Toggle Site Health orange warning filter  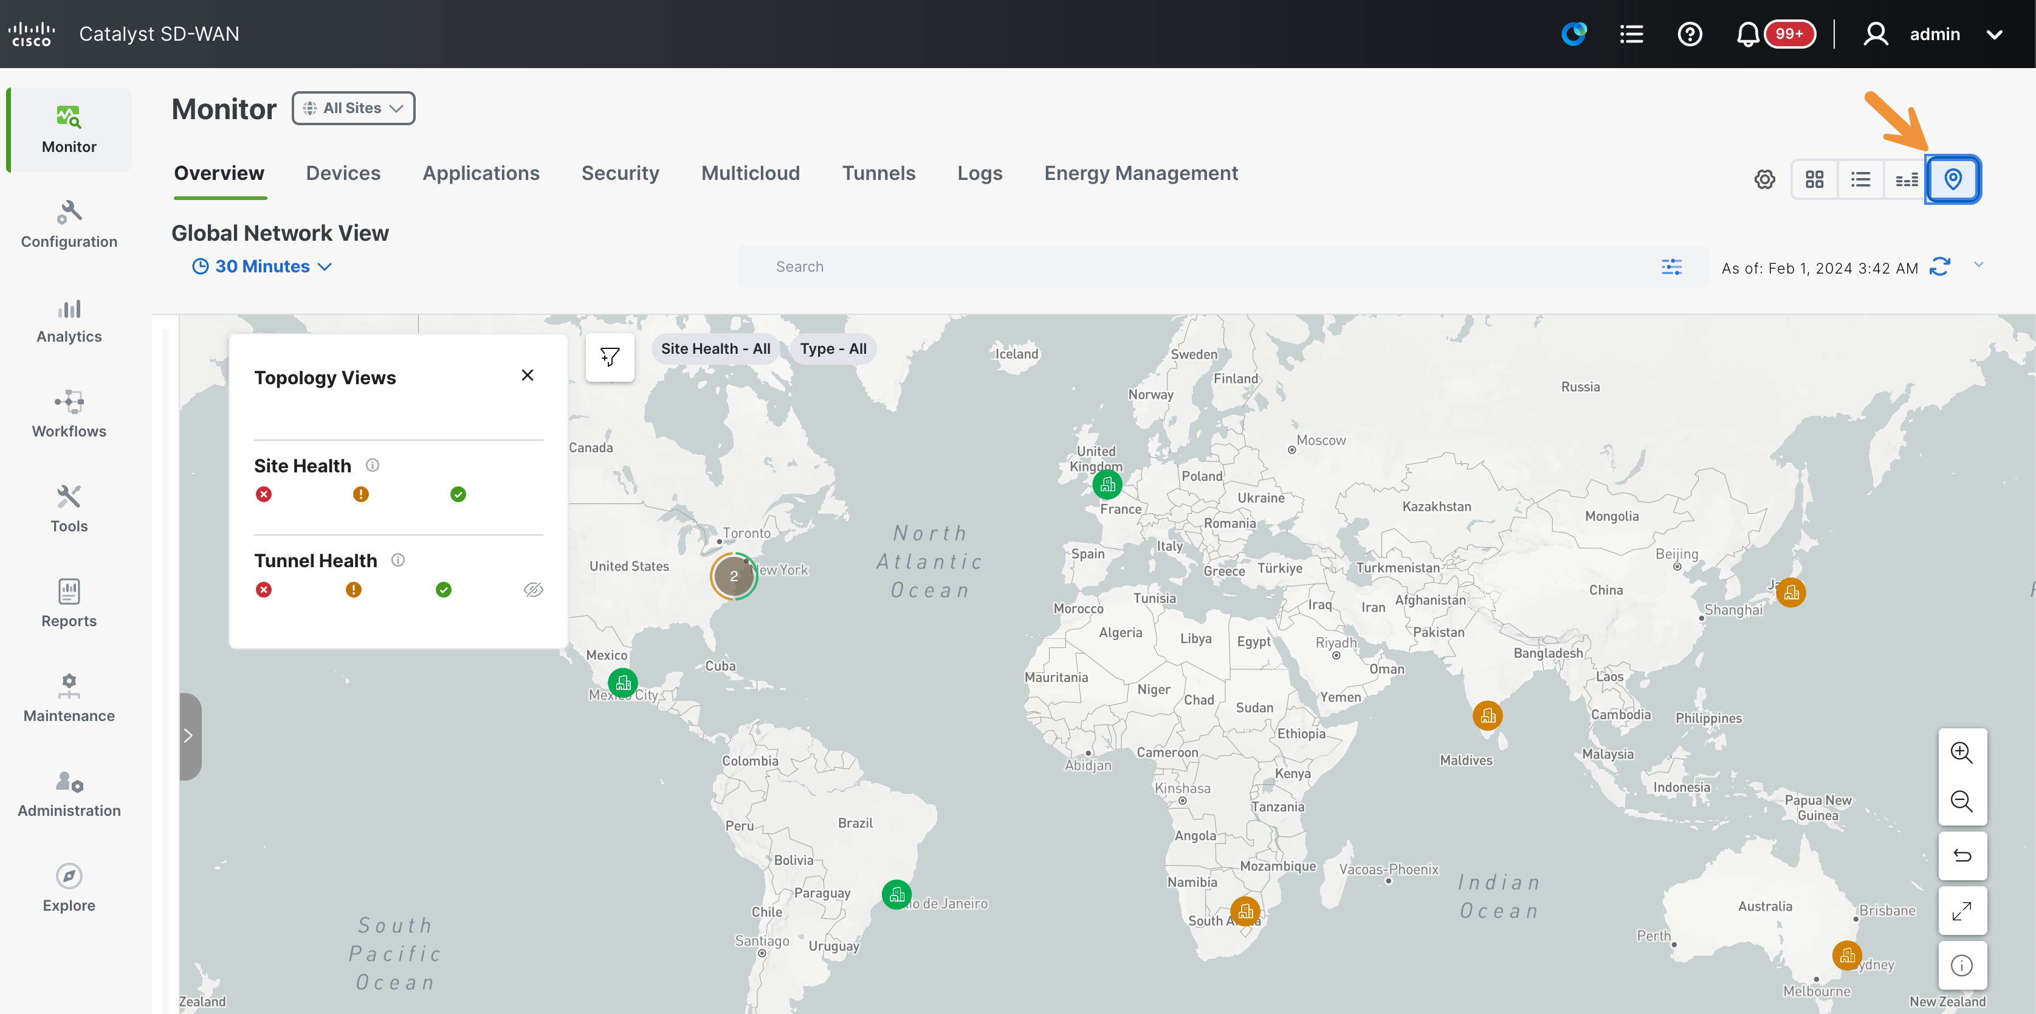(360, 494)
